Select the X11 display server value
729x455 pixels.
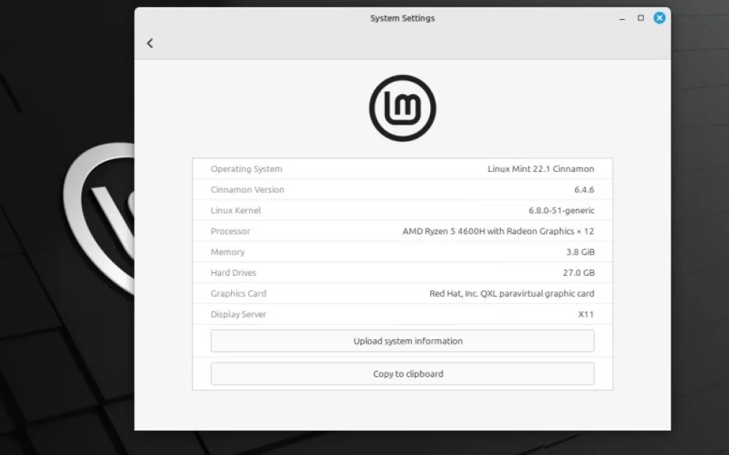tap(586, 314)
